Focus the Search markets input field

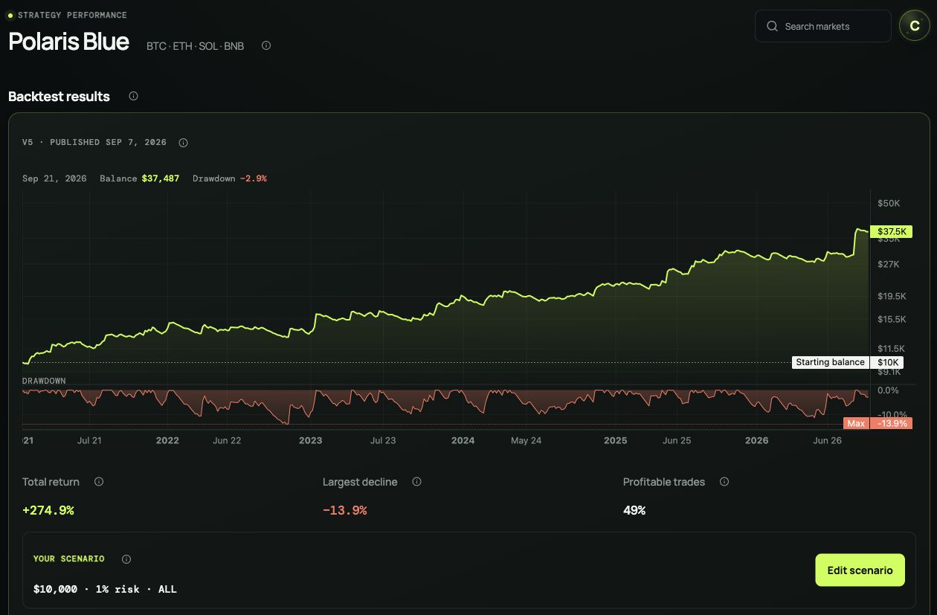pyautogui.click(x=822, y=26)
